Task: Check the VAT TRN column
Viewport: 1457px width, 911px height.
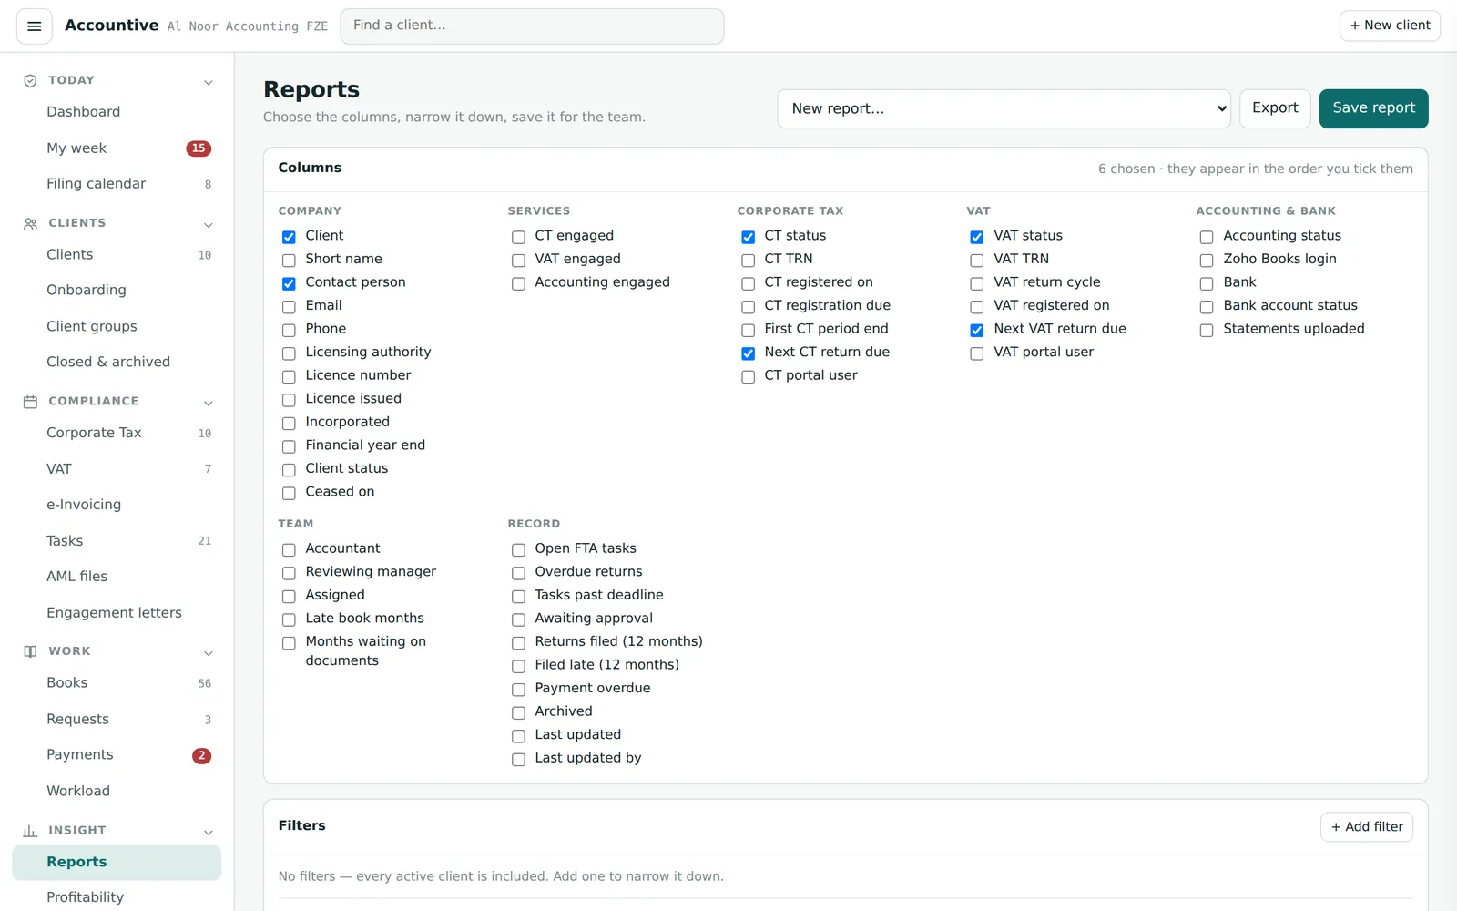Action: pyautogui.click(x=977, y=261)
